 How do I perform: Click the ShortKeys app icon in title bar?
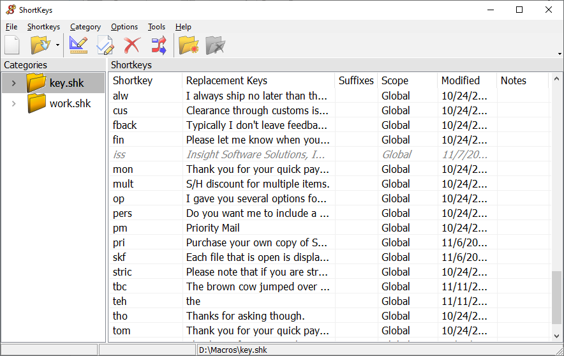click(11, 10)
